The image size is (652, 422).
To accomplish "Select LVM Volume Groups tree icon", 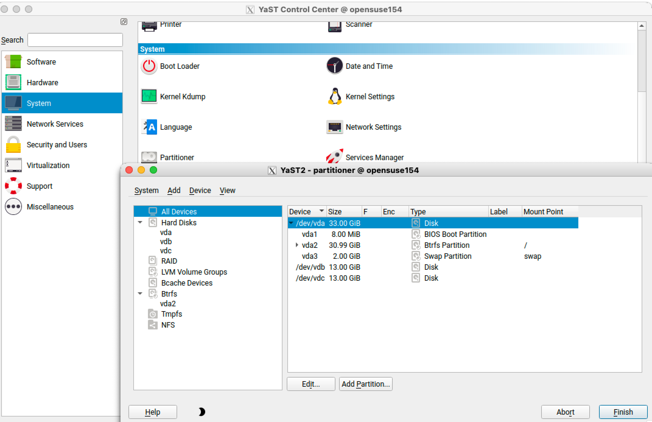I will tap(152, 272).
